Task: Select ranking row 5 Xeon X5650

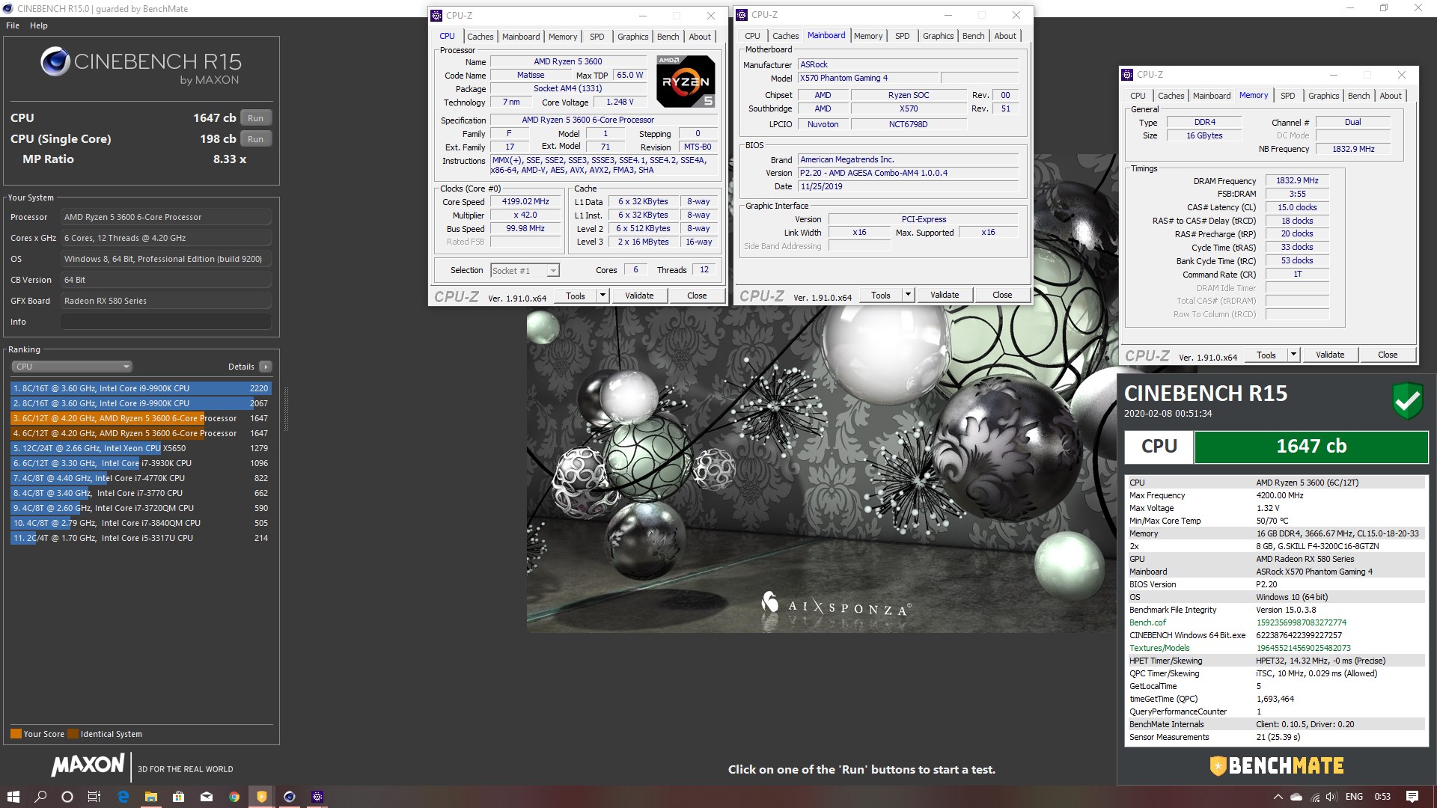Action: click(141, 448)
